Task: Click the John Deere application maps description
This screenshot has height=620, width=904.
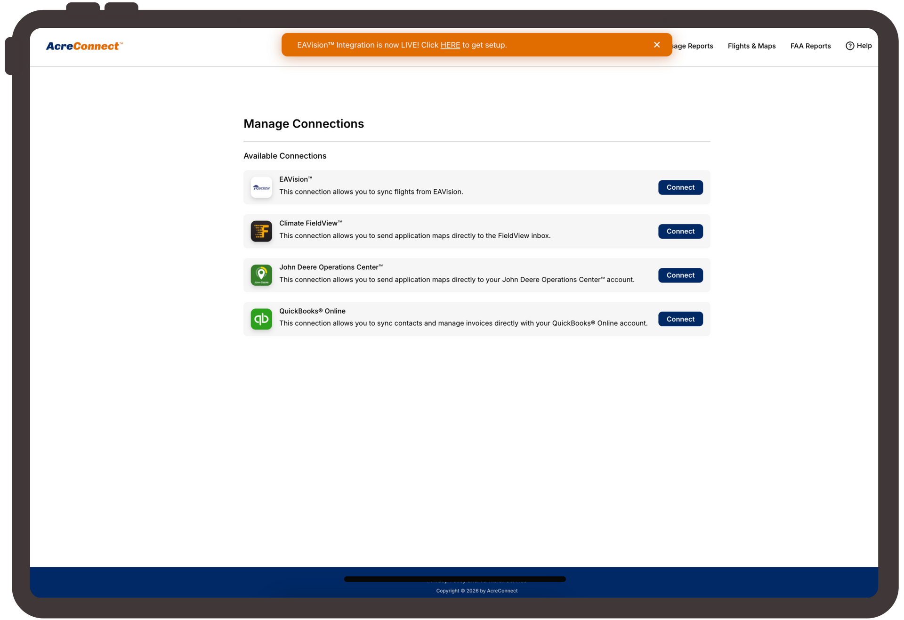Action: 457,280
